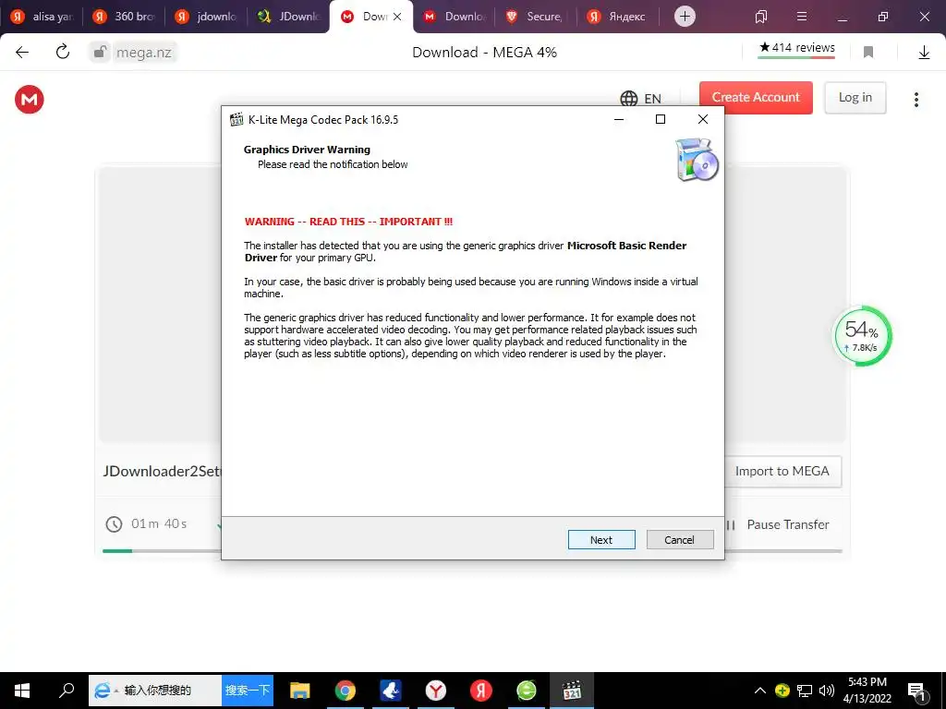Image resolution: width=946 pixels, height=709 pixels.
Task: Click the taskbar Chinese search input box
Action: 157,691
